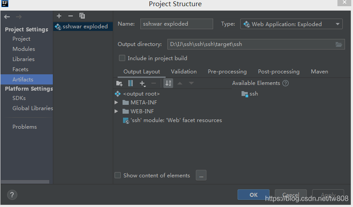Click the Output directory path field
The image size is (353, 207).
[256, 44]
